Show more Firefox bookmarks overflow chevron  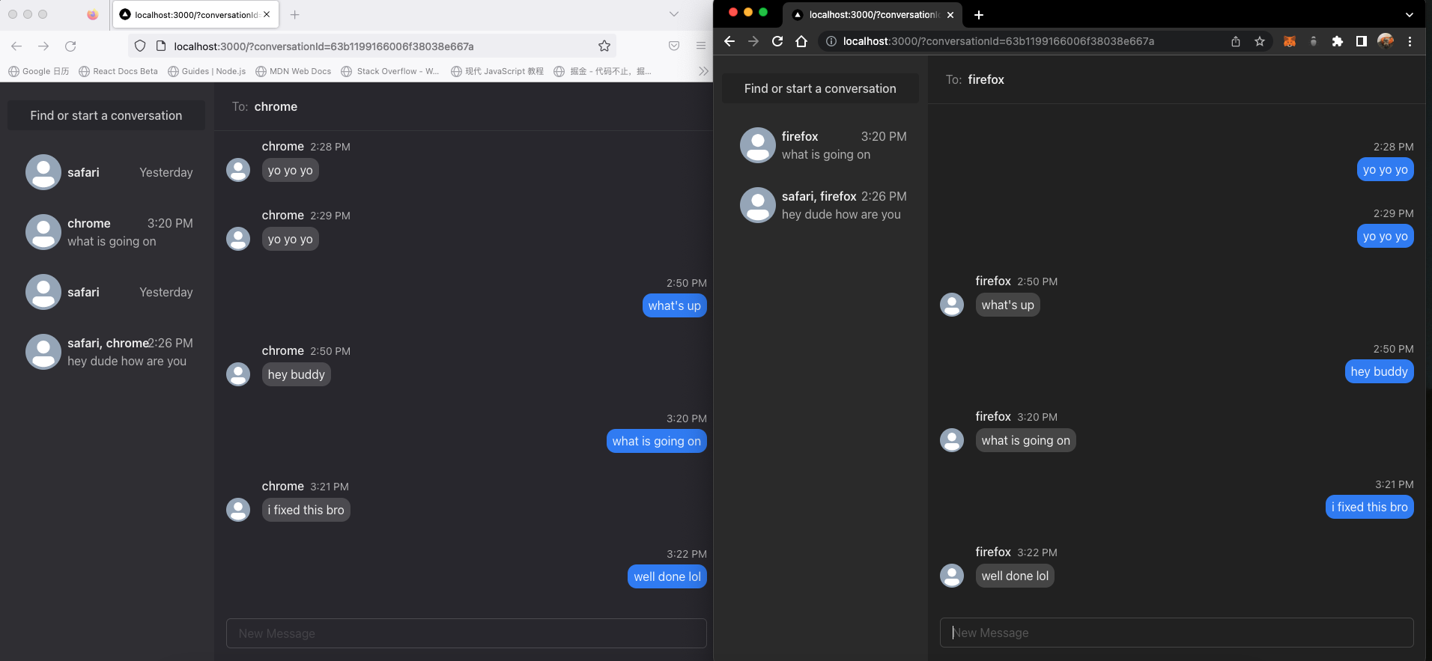703,71
